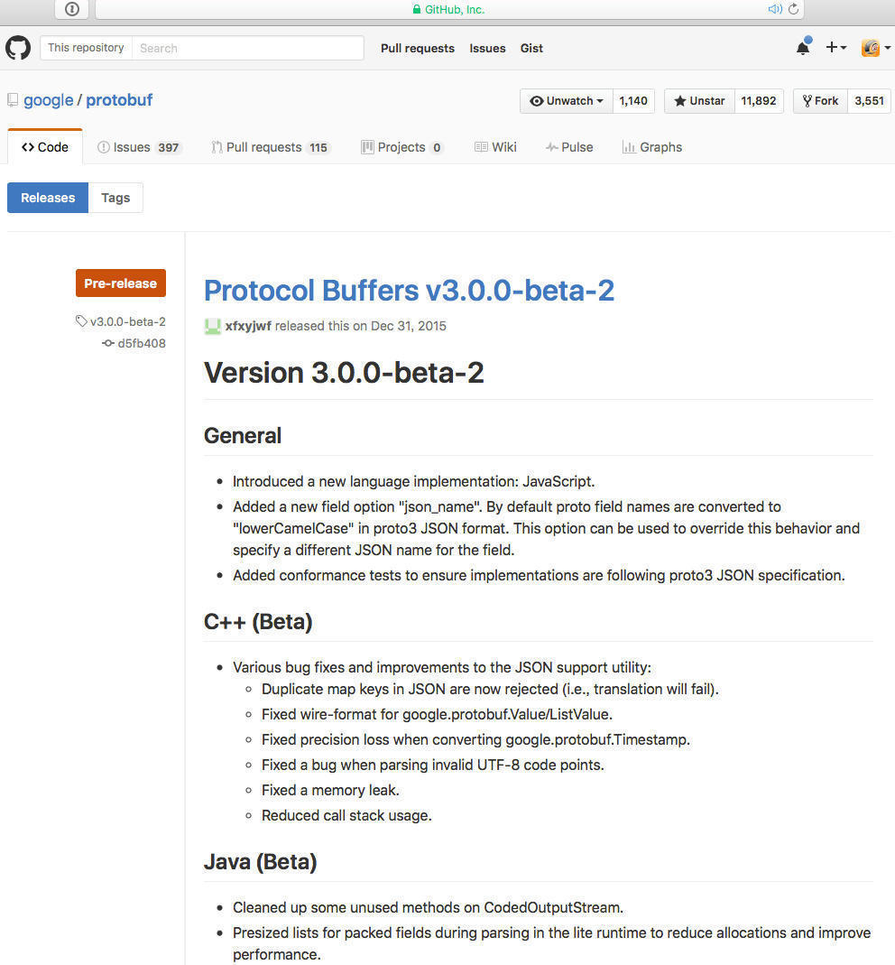Click the commit d5fb408 link
The image size is (895, 965).
point(142,343)
